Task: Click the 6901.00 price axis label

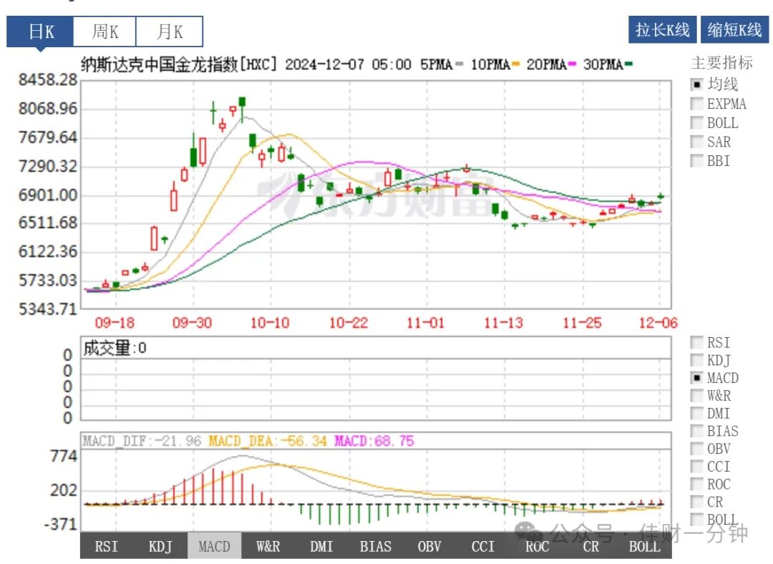Action: tap(49, 195)
